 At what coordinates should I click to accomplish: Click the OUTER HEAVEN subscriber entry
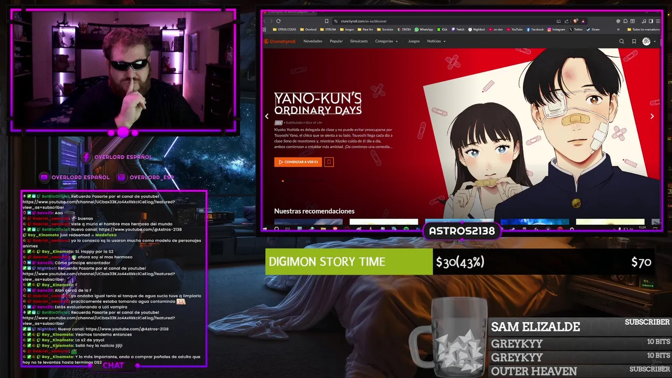580,371
